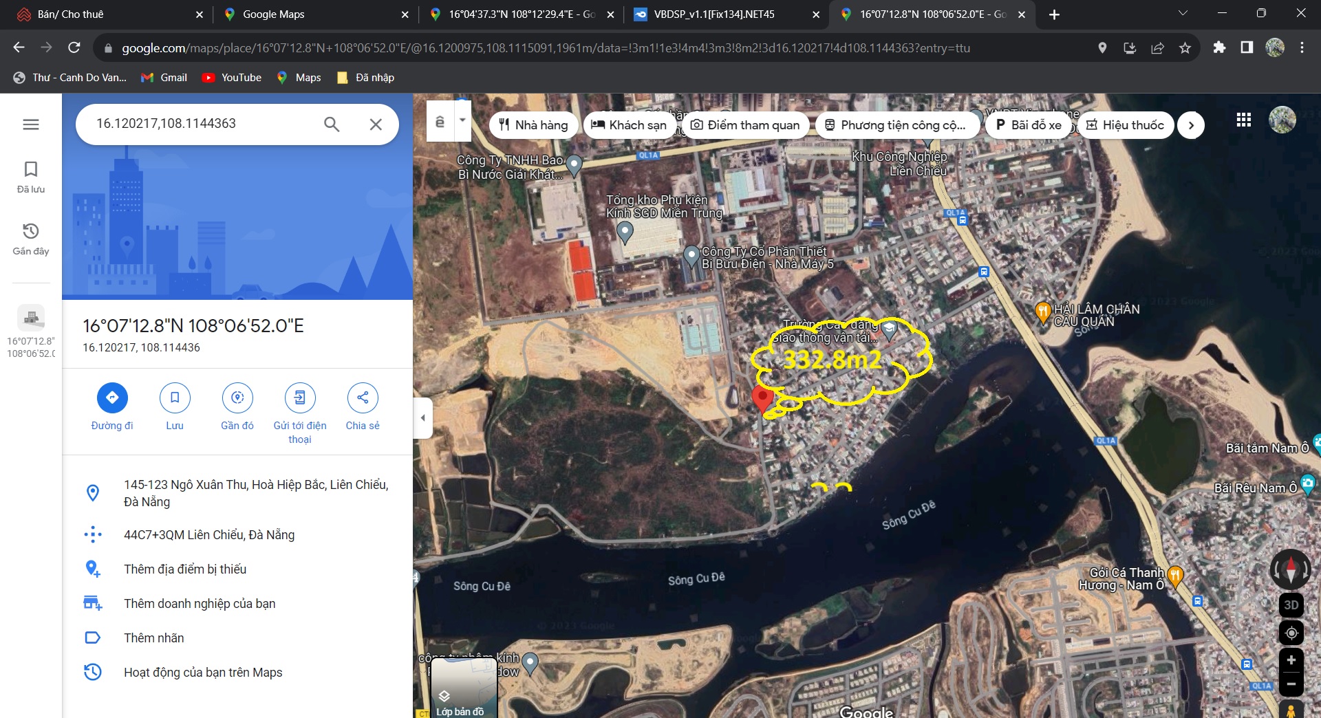Open the Google apps grid
The width and height of the screenshot is (1321, 718).
(1243, 120)
